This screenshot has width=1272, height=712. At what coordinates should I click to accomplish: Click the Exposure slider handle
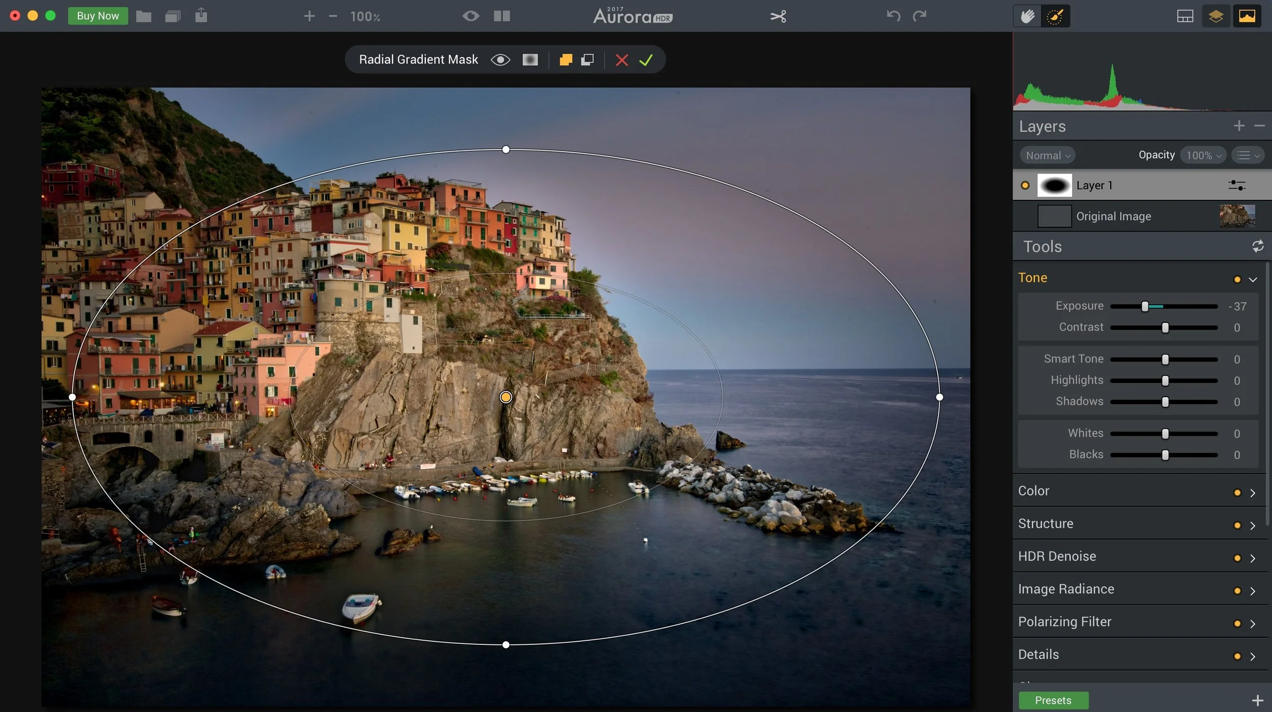point(1145,306)
